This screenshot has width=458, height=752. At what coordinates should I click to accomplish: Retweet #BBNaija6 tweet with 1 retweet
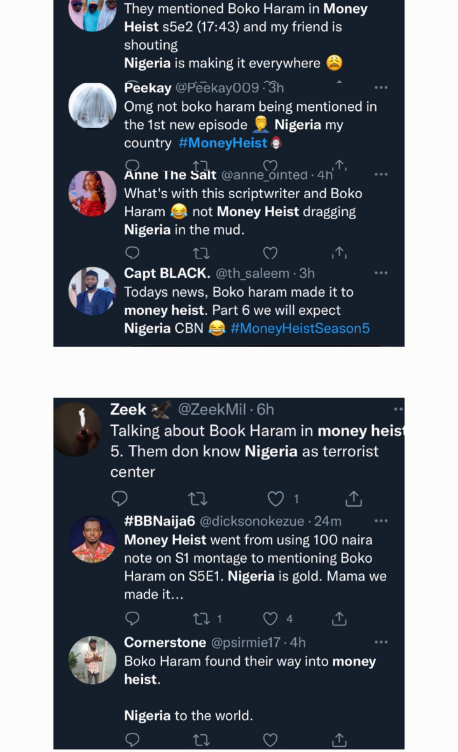pyautogui.click(x=202, y=619)
